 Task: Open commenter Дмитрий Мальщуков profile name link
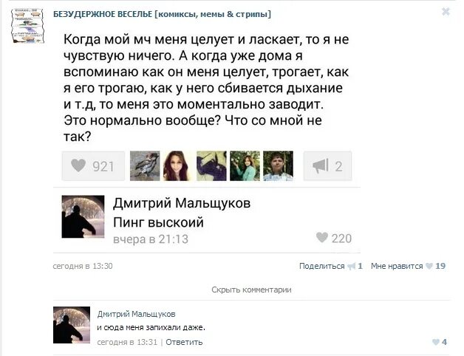point(136,314)
